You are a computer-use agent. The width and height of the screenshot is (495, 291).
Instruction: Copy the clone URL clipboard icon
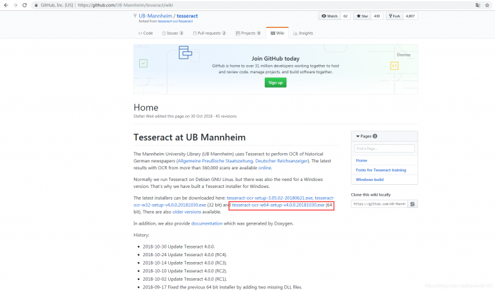tap(412, 203)
